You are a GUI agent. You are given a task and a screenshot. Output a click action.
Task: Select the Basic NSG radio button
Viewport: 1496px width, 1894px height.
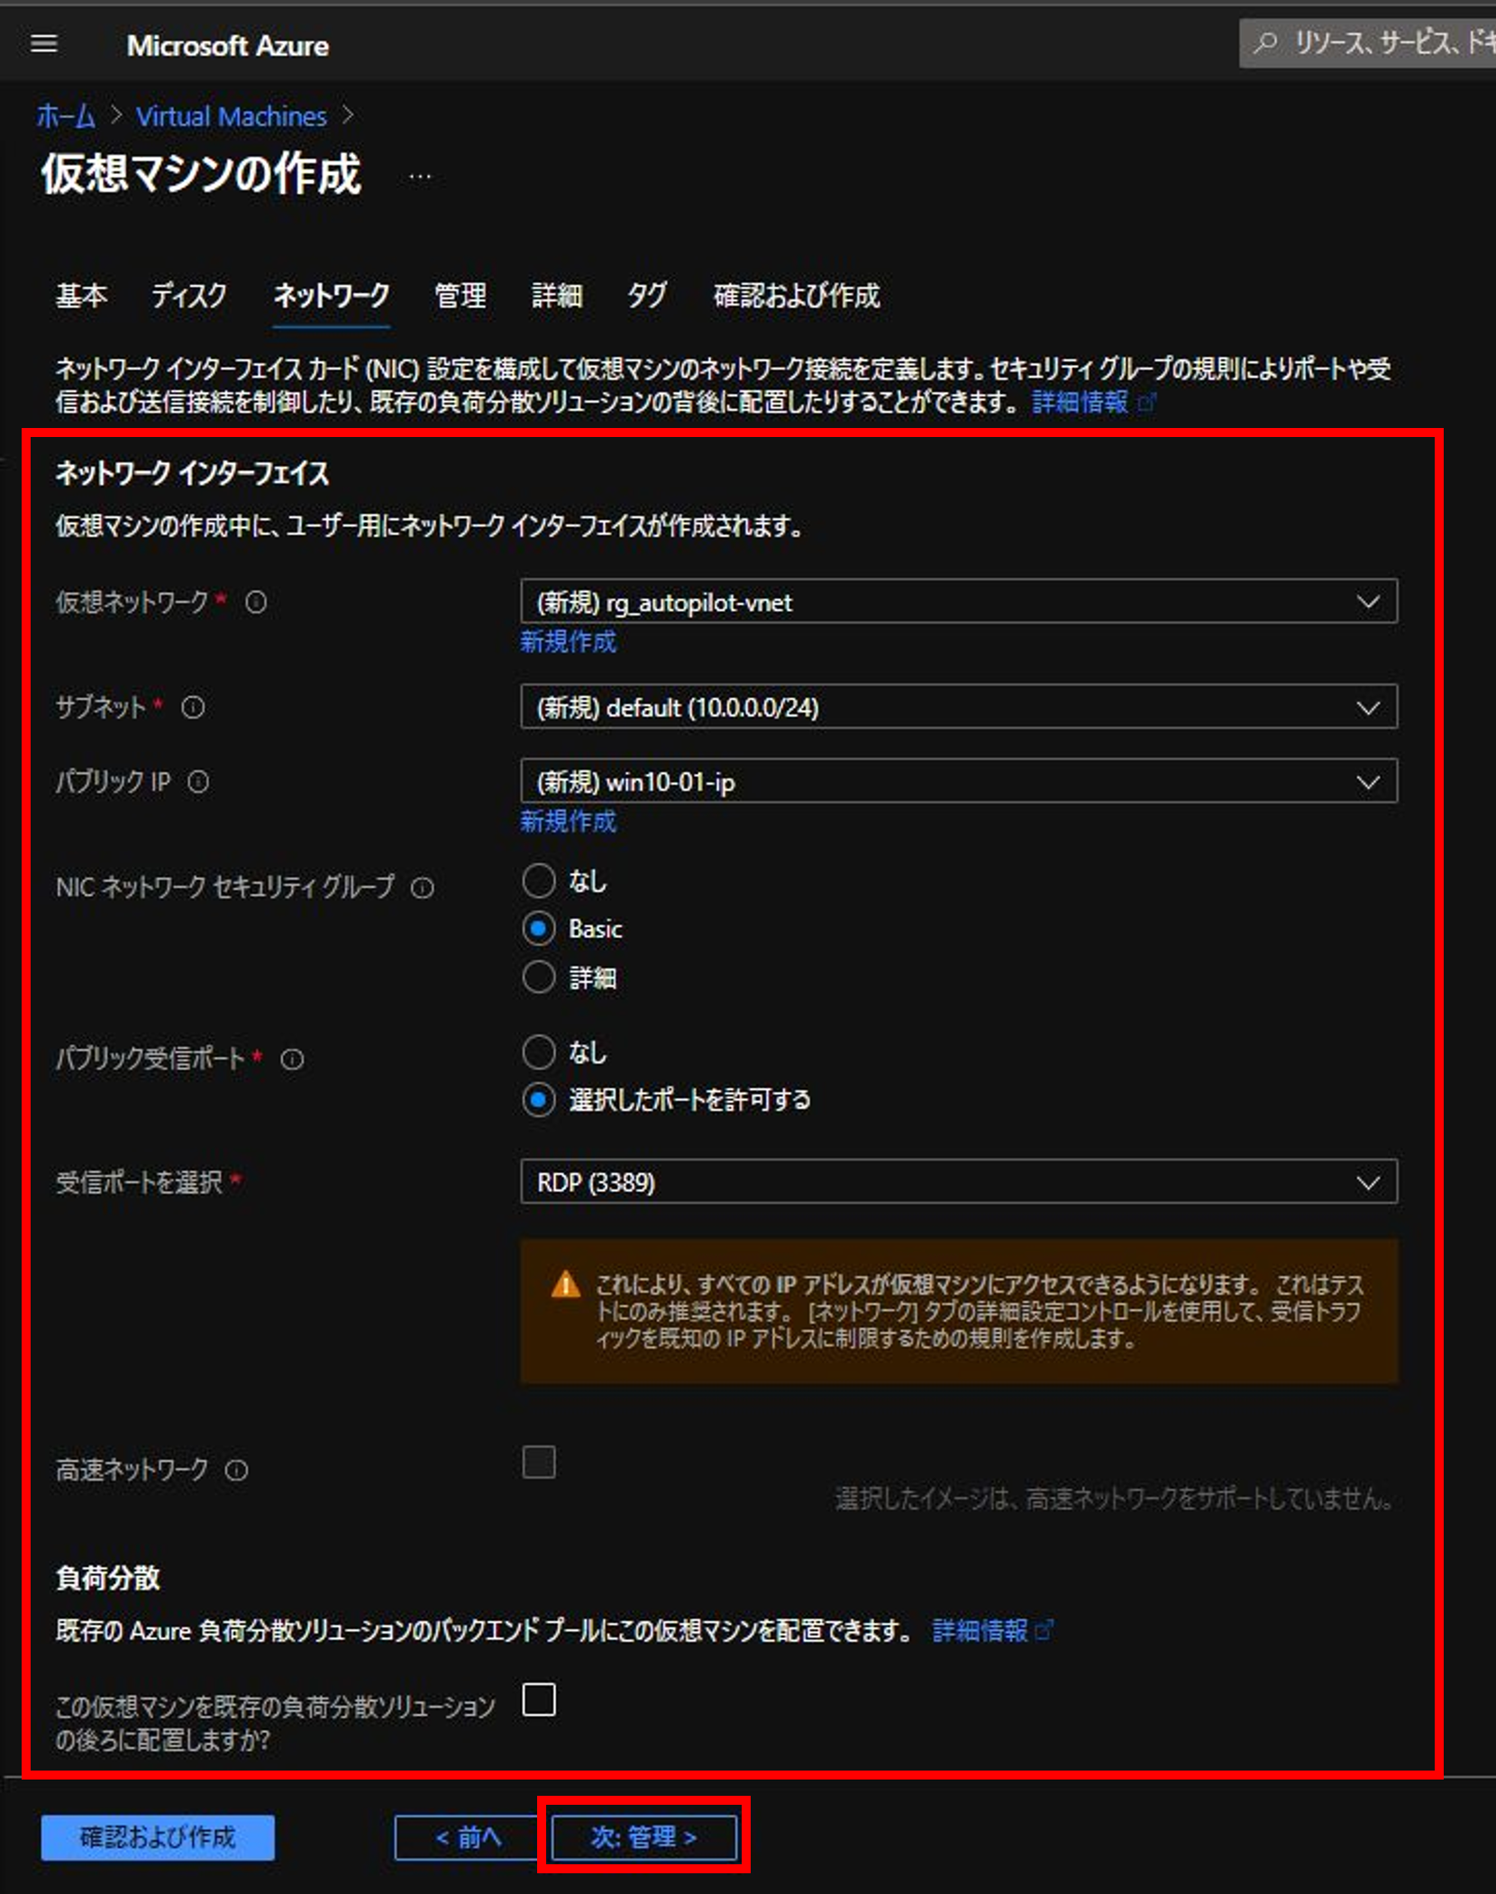coord(539,929)
